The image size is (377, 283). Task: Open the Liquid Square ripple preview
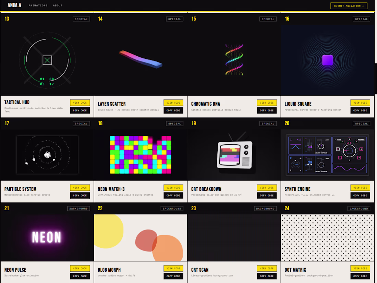(x=327, y=60)
